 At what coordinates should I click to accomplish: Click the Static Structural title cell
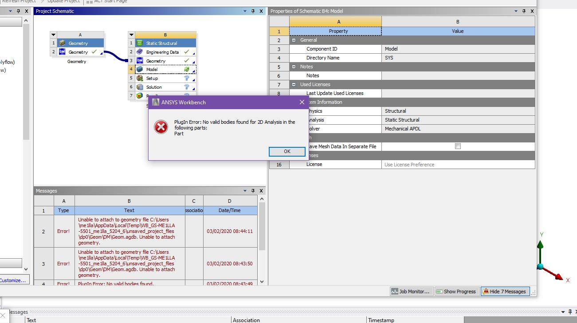point(165,43)
